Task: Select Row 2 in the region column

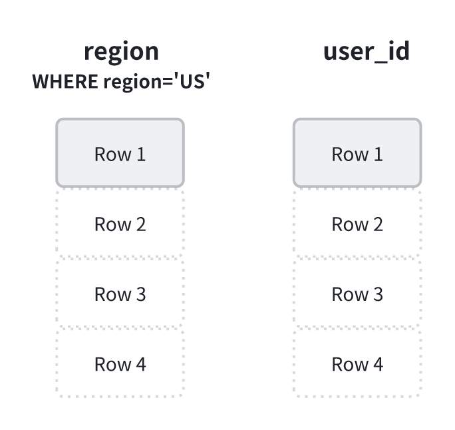Action: coord(120,224)
